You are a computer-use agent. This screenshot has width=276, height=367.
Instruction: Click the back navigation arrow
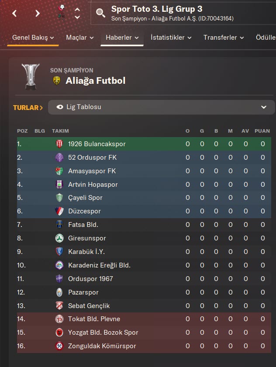[x=15, y=13]
